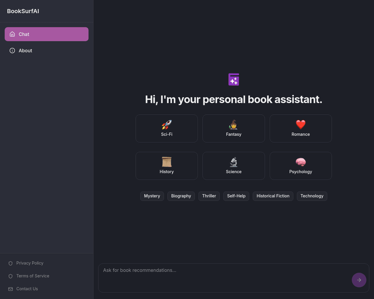374x299 pixels.
Task: View the Terms of Service link
Action: click(32, 276)
